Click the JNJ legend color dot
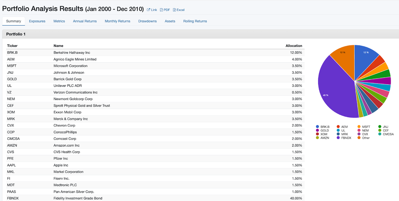The image size is (399, 201). point(380,126)
